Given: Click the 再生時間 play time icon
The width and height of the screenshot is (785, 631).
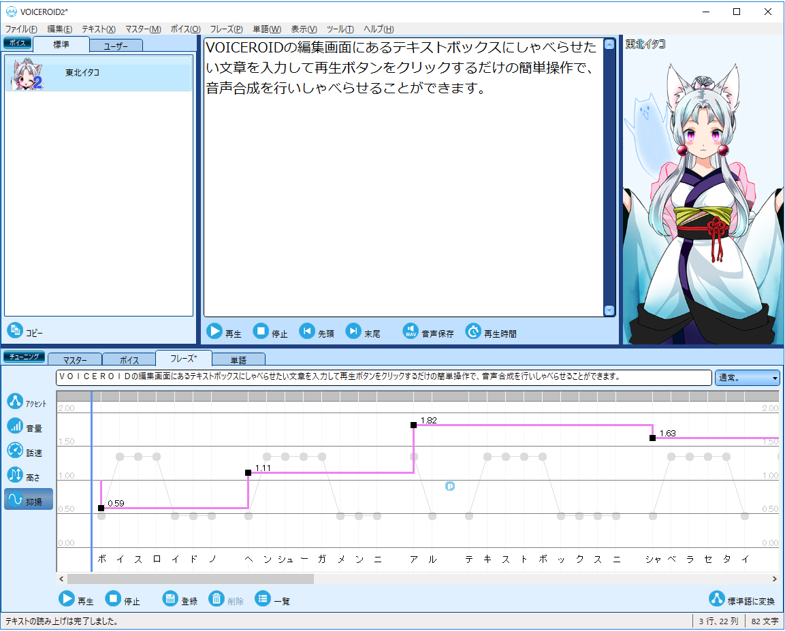Looking at the screenshot, I should pyautogui.click(x=473, y=331).
